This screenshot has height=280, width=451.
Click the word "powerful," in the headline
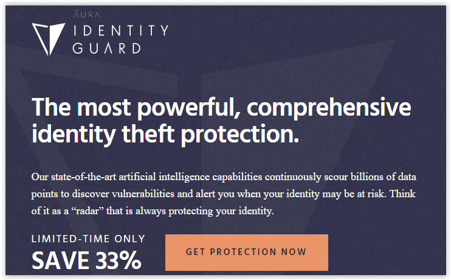[189, 108]
